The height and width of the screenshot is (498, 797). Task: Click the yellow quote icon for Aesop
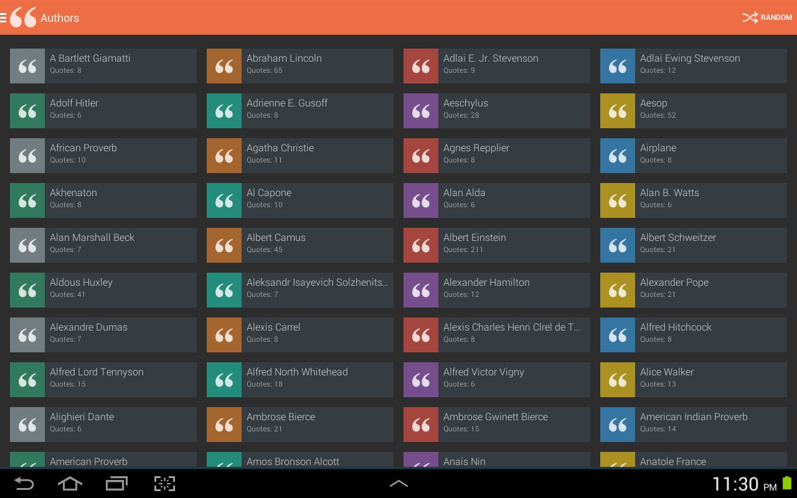(x=618, y=111)
